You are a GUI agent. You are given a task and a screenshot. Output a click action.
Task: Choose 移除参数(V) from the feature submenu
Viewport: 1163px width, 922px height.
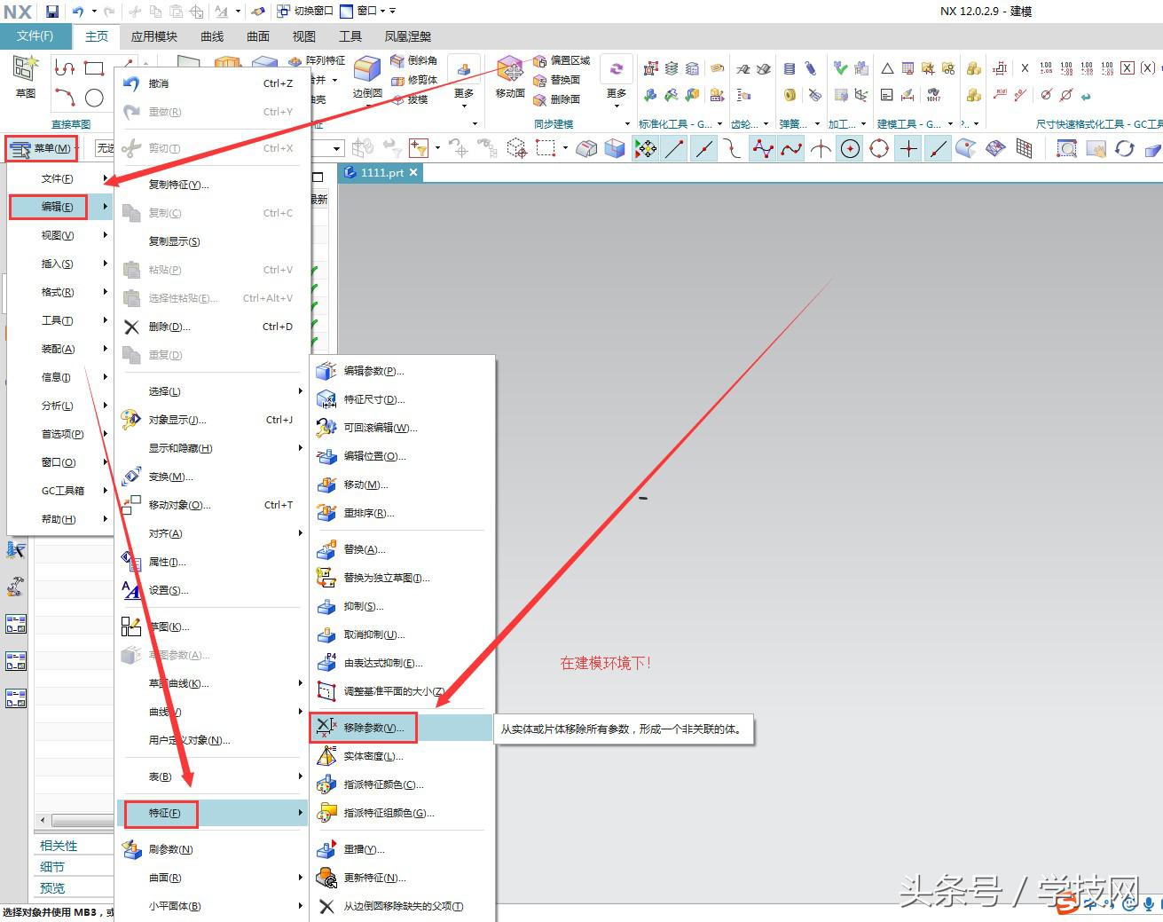[x=373, y=728]
